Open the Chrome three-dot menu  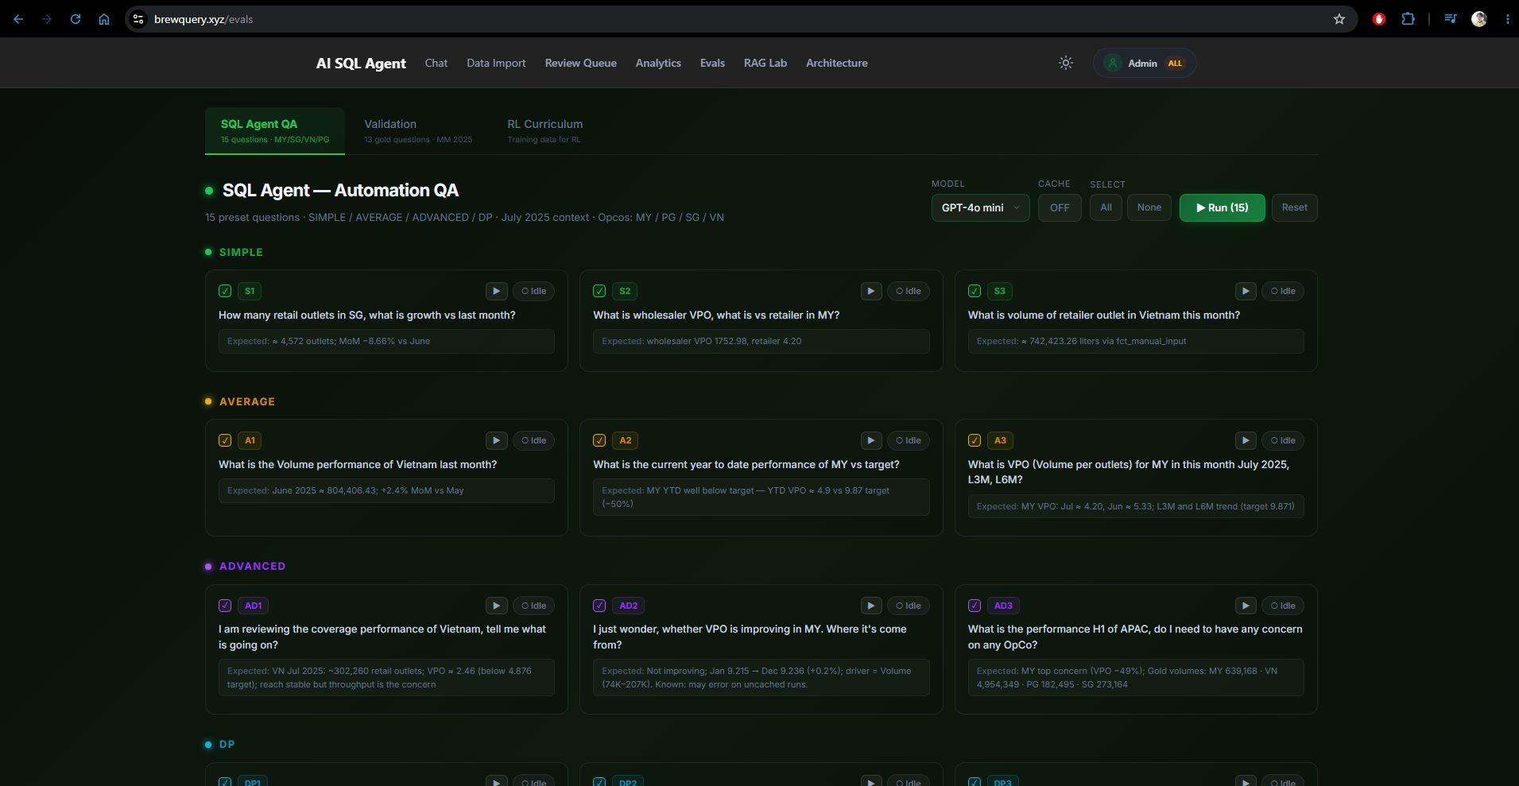[1507, 19]
